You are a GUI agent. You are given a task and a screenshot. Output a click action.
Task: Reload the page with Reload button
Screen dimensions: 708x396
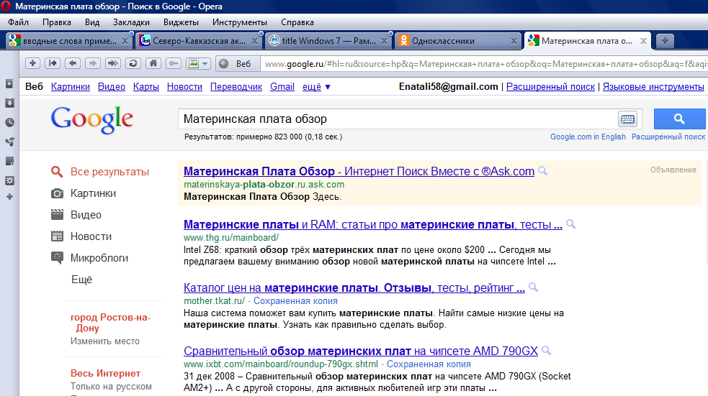[133, 63]
